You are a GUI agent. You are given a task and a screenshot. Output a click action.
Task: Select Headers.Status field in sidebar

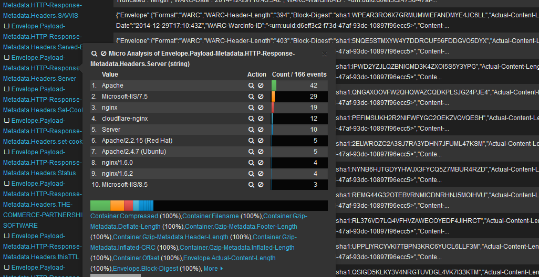42,162
